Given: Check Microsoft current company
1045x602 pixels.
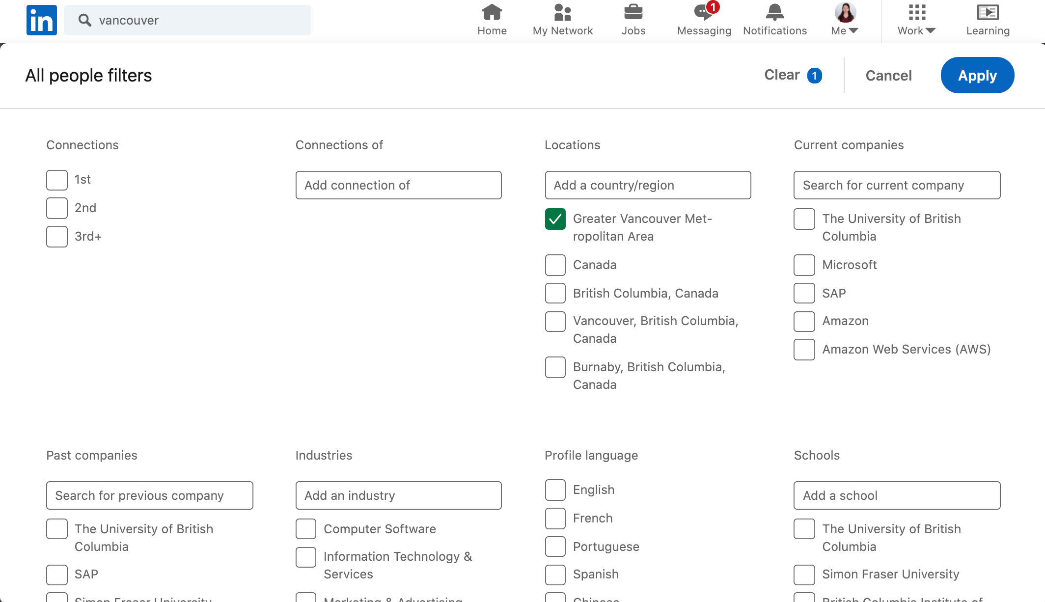Looking at the screenshot, I should tap(804, 265).
